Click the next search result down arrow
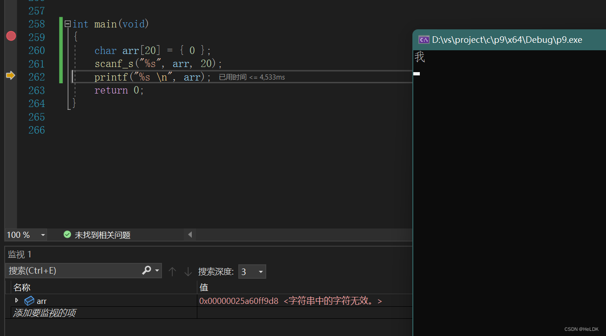The width and height of the screenshot is (606, 336). click(188, 271)
